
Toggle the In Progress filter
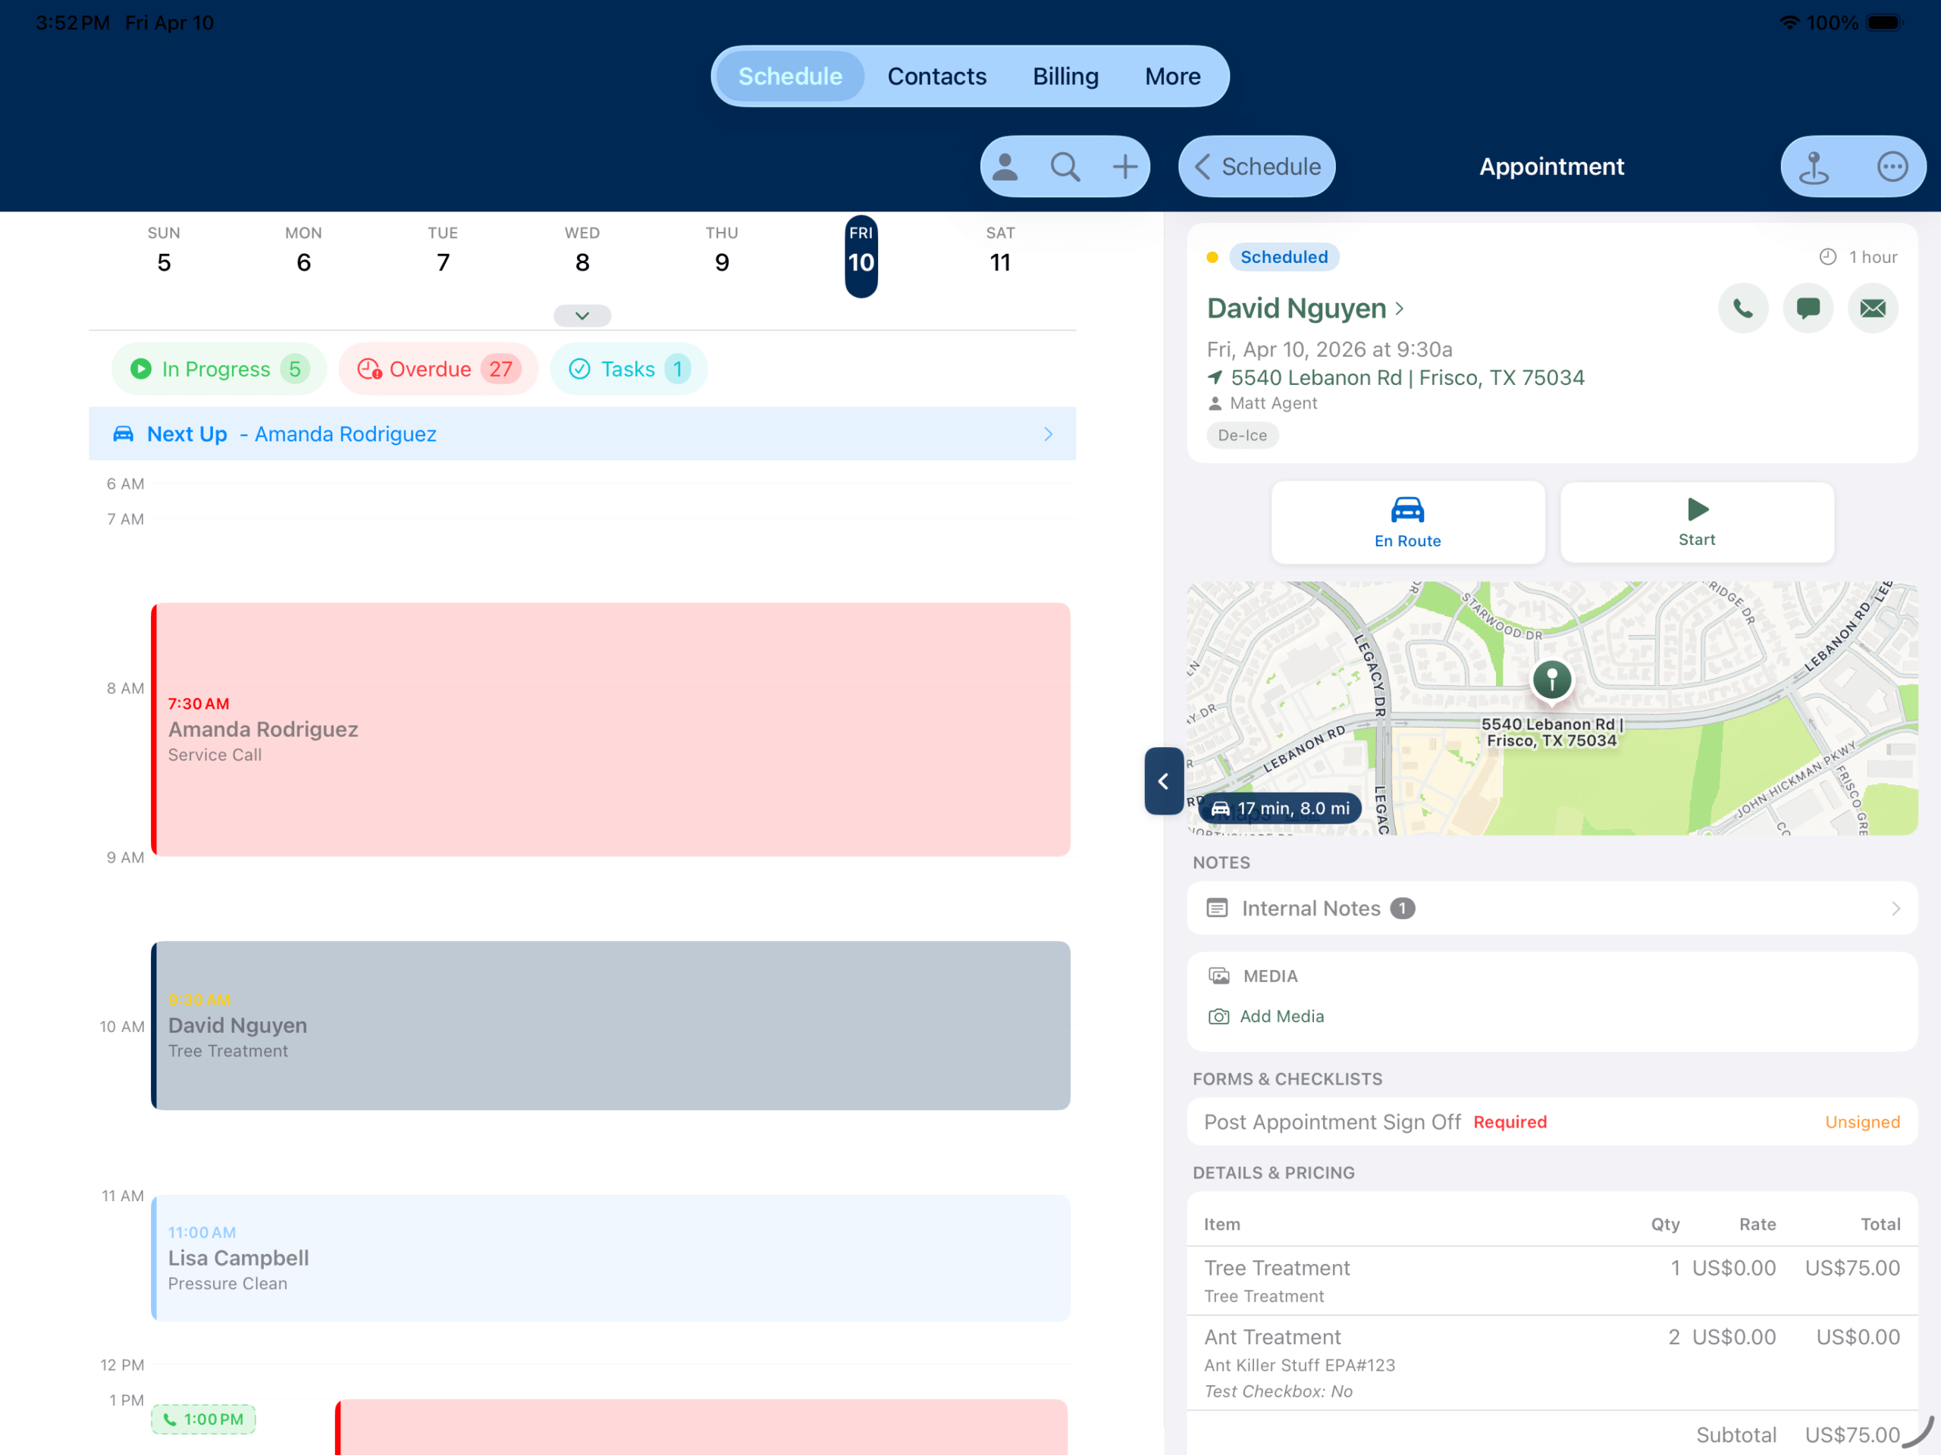coord(219,369)
